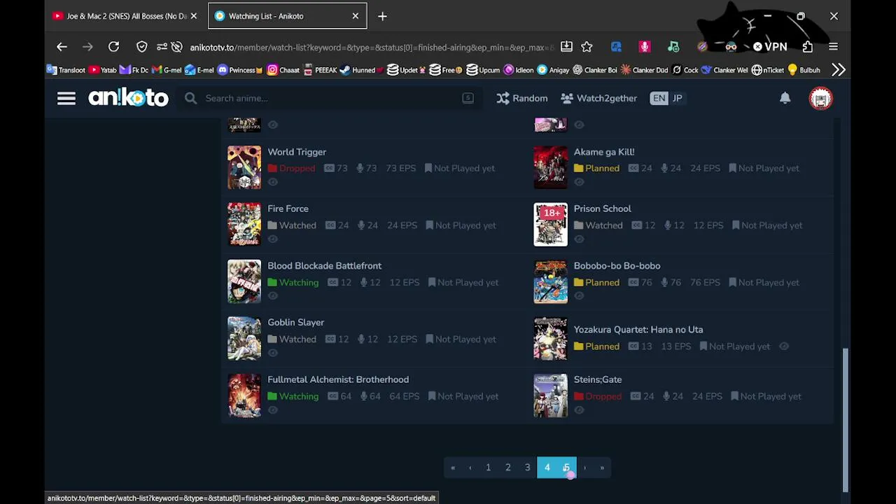
Task: Reload the current page
Action: tap(113, 47)
